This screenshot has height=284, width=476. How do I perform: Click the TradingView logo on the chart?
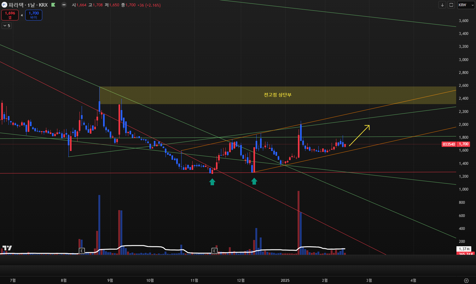(7, 248)
